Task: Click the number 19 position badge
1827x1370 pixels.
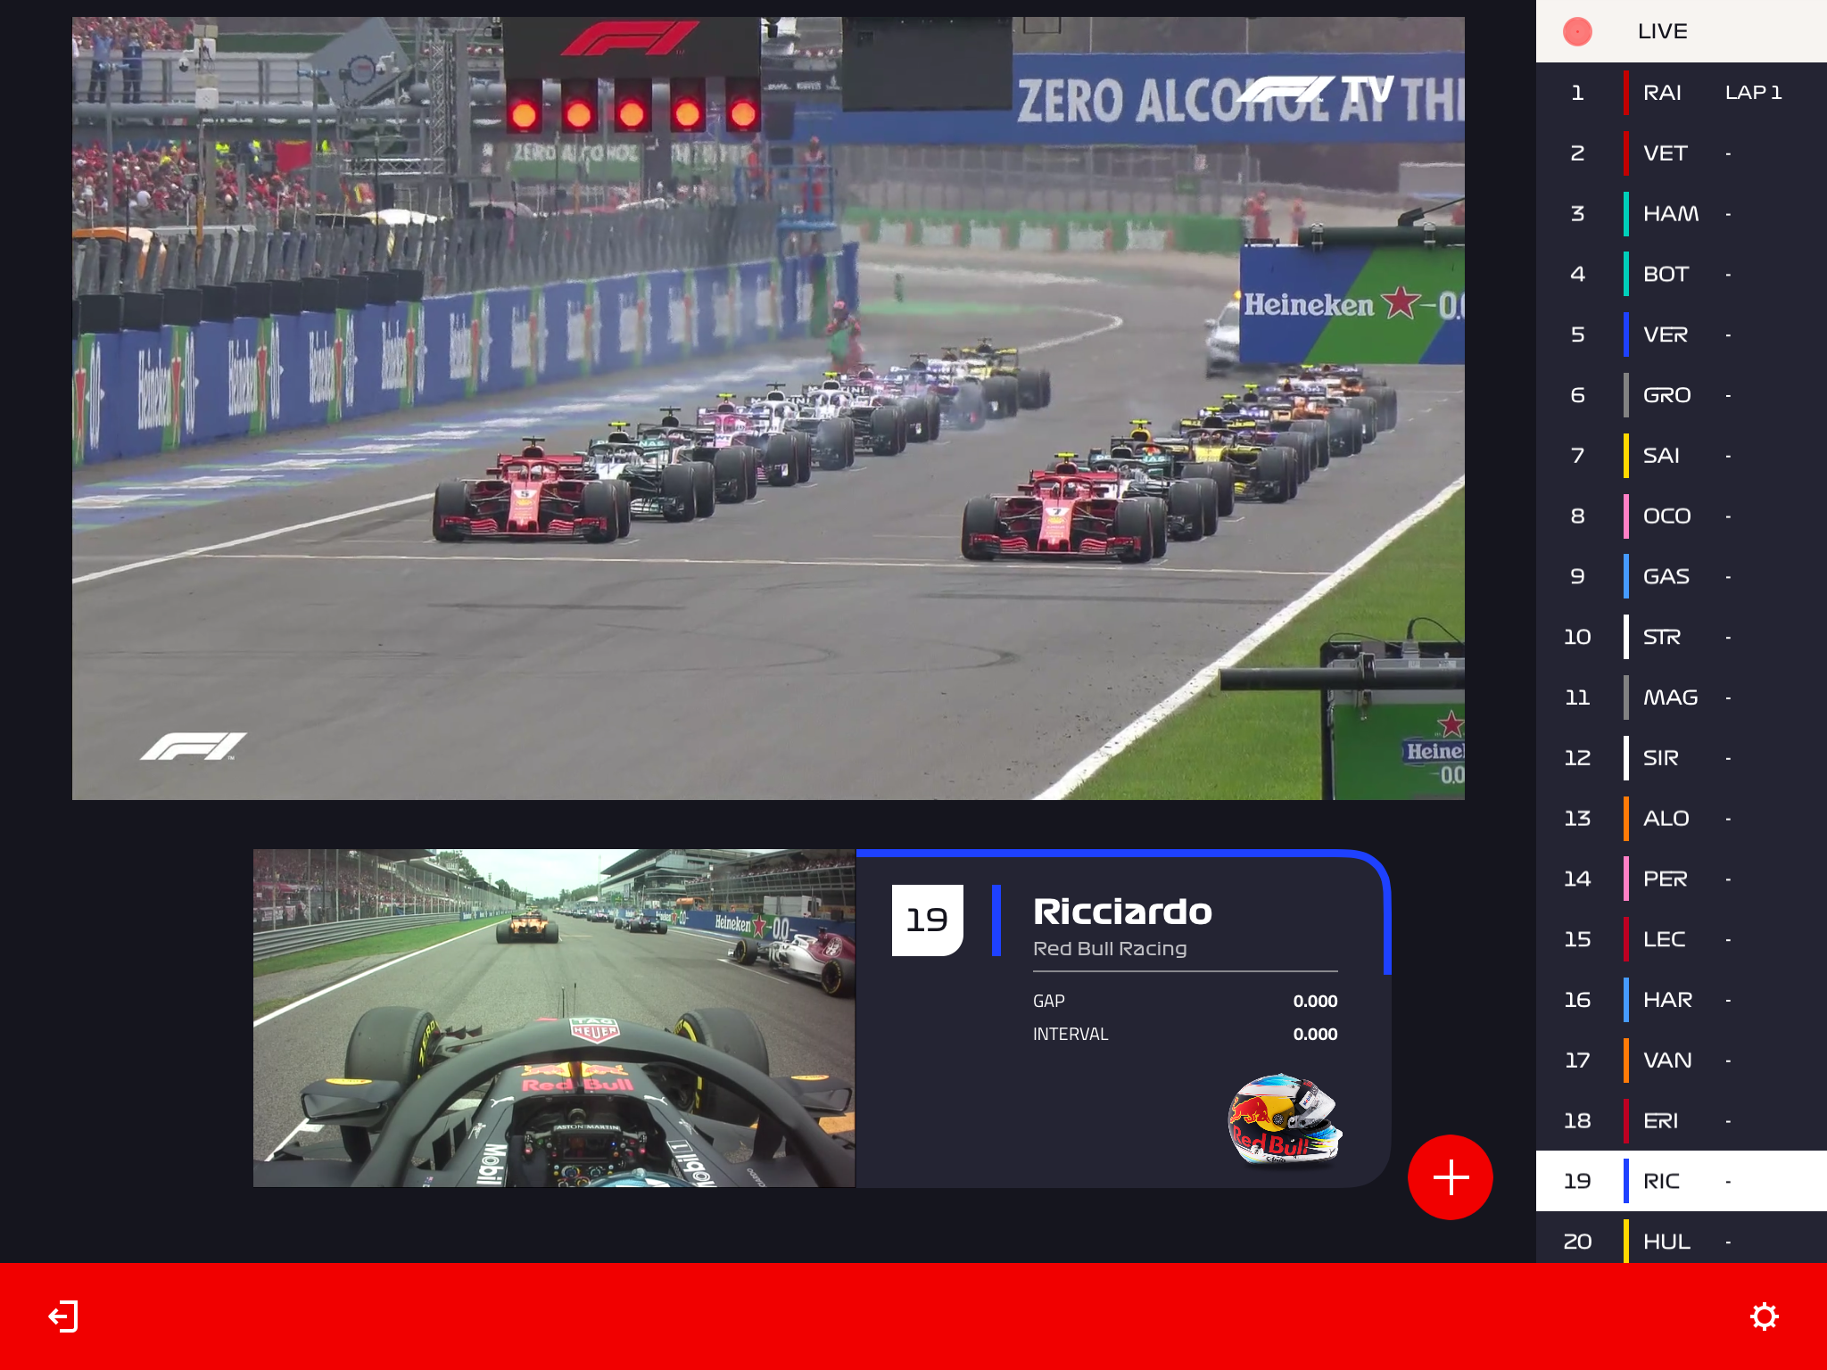Action: 927,920
